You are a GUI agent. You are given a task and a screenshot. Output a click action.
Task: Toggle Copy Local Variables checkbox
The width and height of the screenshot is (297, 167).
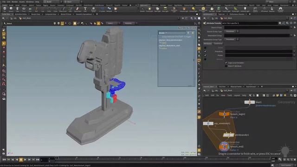tap(226, 63)
